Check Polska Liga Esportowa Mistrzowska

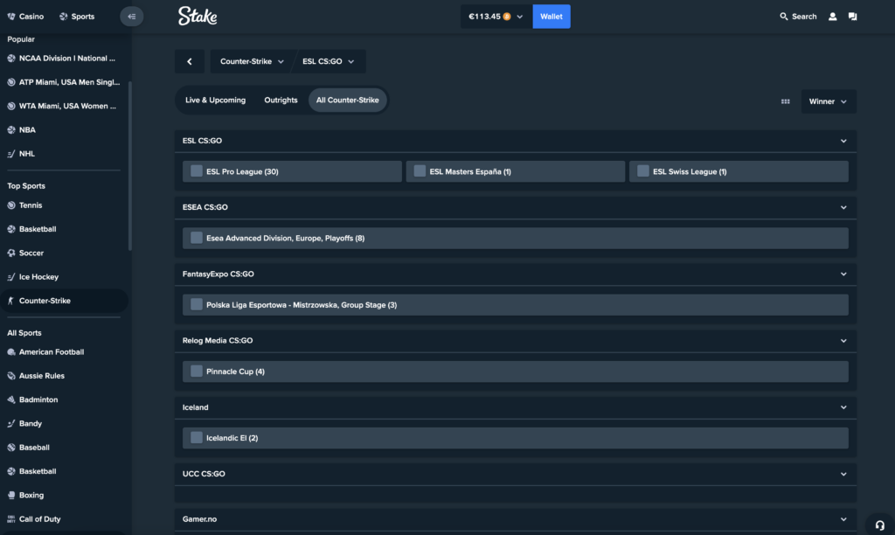pyautogui.click(x=197, y=305)
